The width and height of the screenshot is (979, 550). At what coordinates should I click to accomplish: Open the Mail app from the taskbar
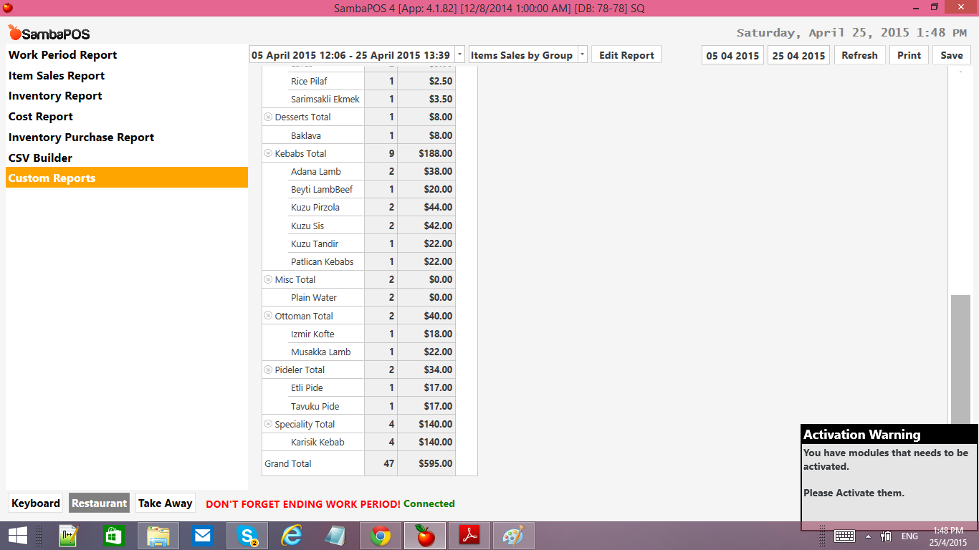201,535
